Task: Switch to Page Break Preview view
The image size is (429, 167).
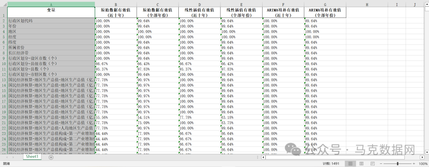Action: point(372,164)
